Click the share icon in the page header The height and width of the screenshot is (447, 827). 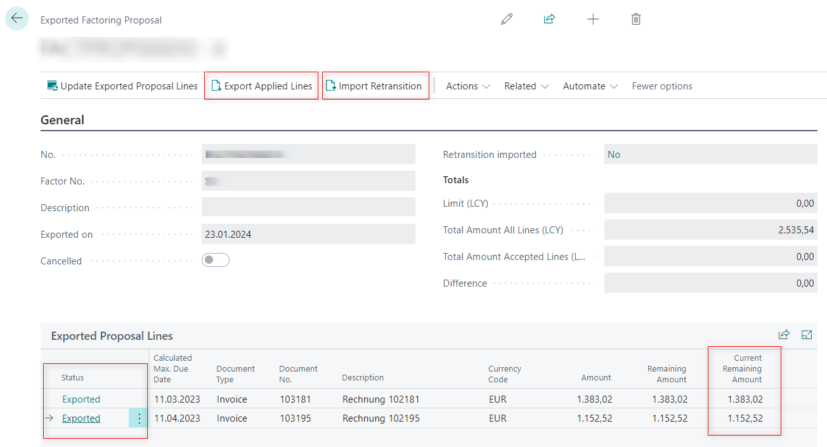coord(549,20)
